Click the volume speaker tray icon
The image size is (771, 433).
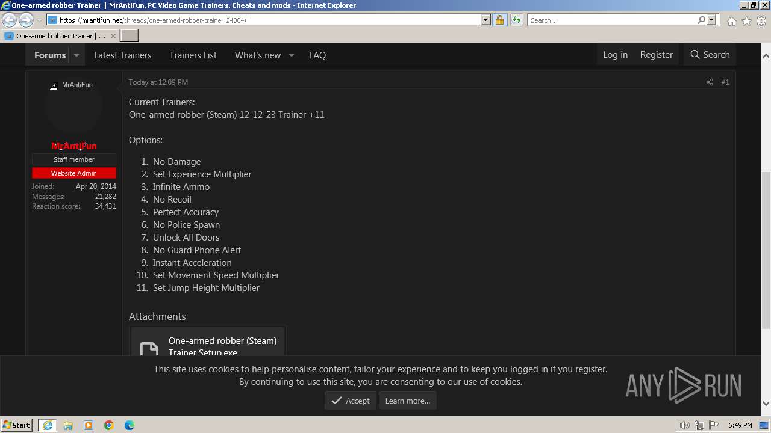685,425
